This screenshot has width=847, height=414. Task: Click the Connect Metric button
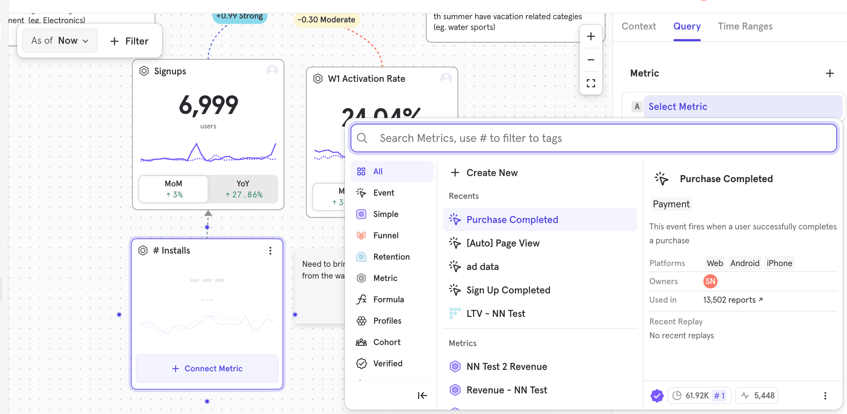(207, 368)
